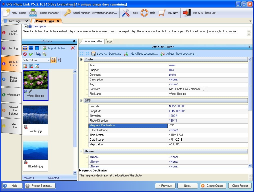Open Project Settings
This screenshot has width=254, height=192.
[39, 186]
